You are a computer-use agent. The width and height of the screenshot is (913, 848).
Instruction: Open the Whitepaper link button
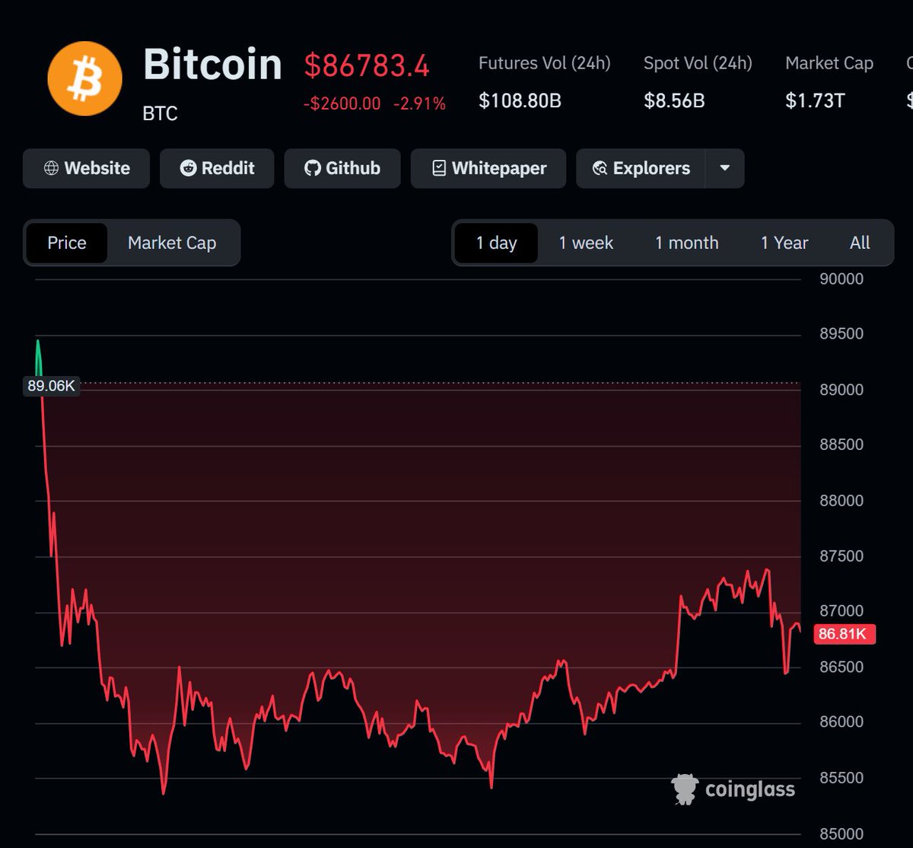pos(488,168)
